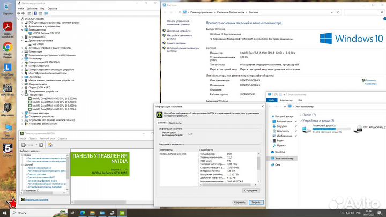This screenshot has width=386, height=217.
Task: Collapse the Процессоры node in Device Manager
Action: point(23,95)
